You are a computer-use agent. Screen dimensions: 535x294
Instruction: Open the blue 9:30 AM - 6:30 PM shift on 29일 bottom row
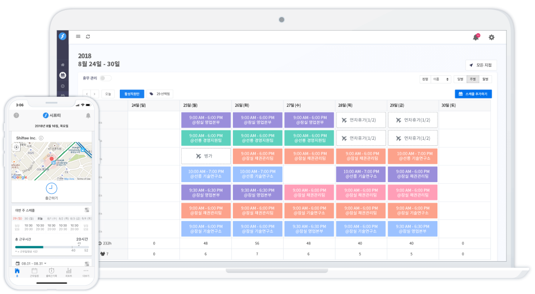[413, 229]
